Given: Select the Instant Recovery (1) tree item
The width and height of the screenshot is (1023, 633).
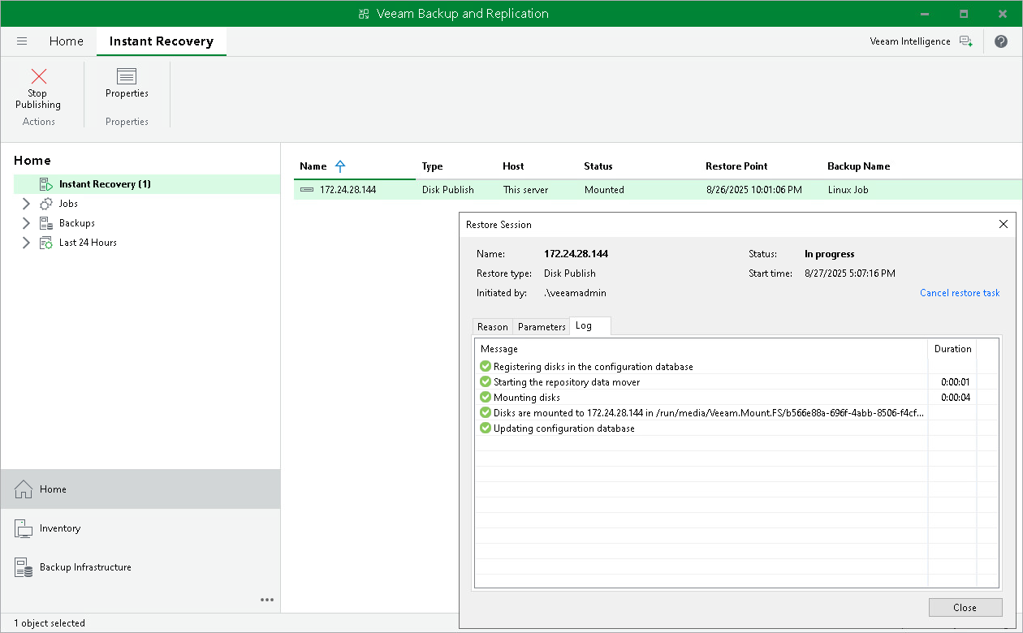Looking at the screenshot, I should pyautogui.click(x=105, y=184).
